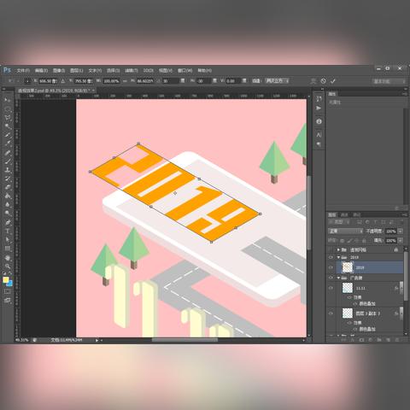The width and height of the screenshot is (410, 410).
Task: Select the Dodge tool
Action: (8, 213)
